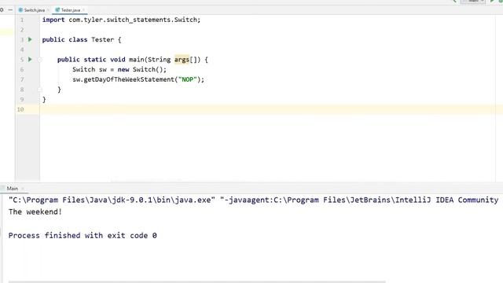Open the project panel gear settings icon
The width and height of the screenshot is (503, 283).
tap(2, 10)
